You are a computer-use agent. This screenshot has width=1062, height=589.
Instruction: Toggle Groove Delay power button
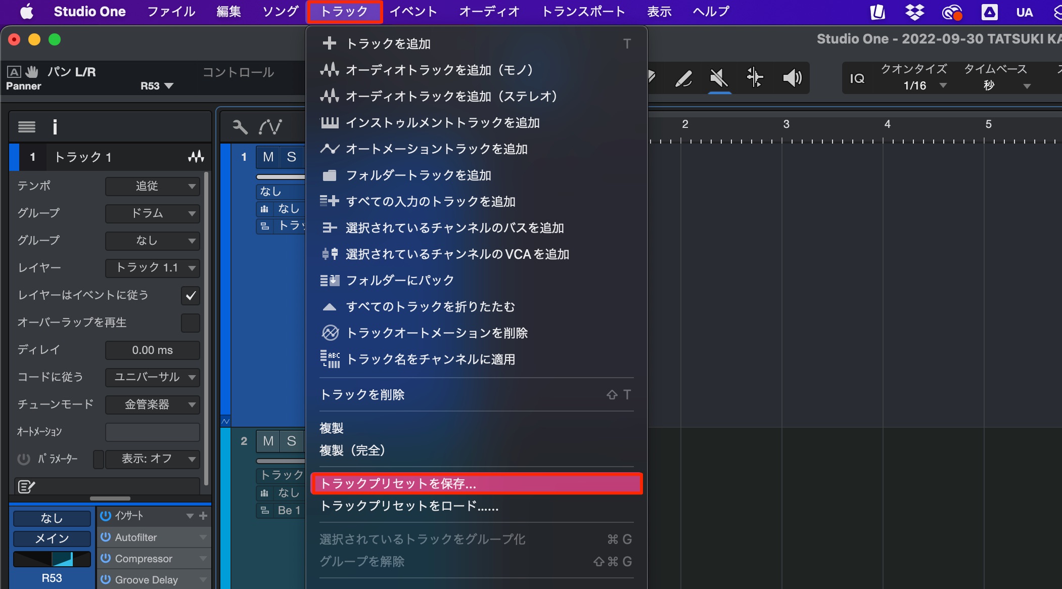pyautogui.click(x=105, y=579)
